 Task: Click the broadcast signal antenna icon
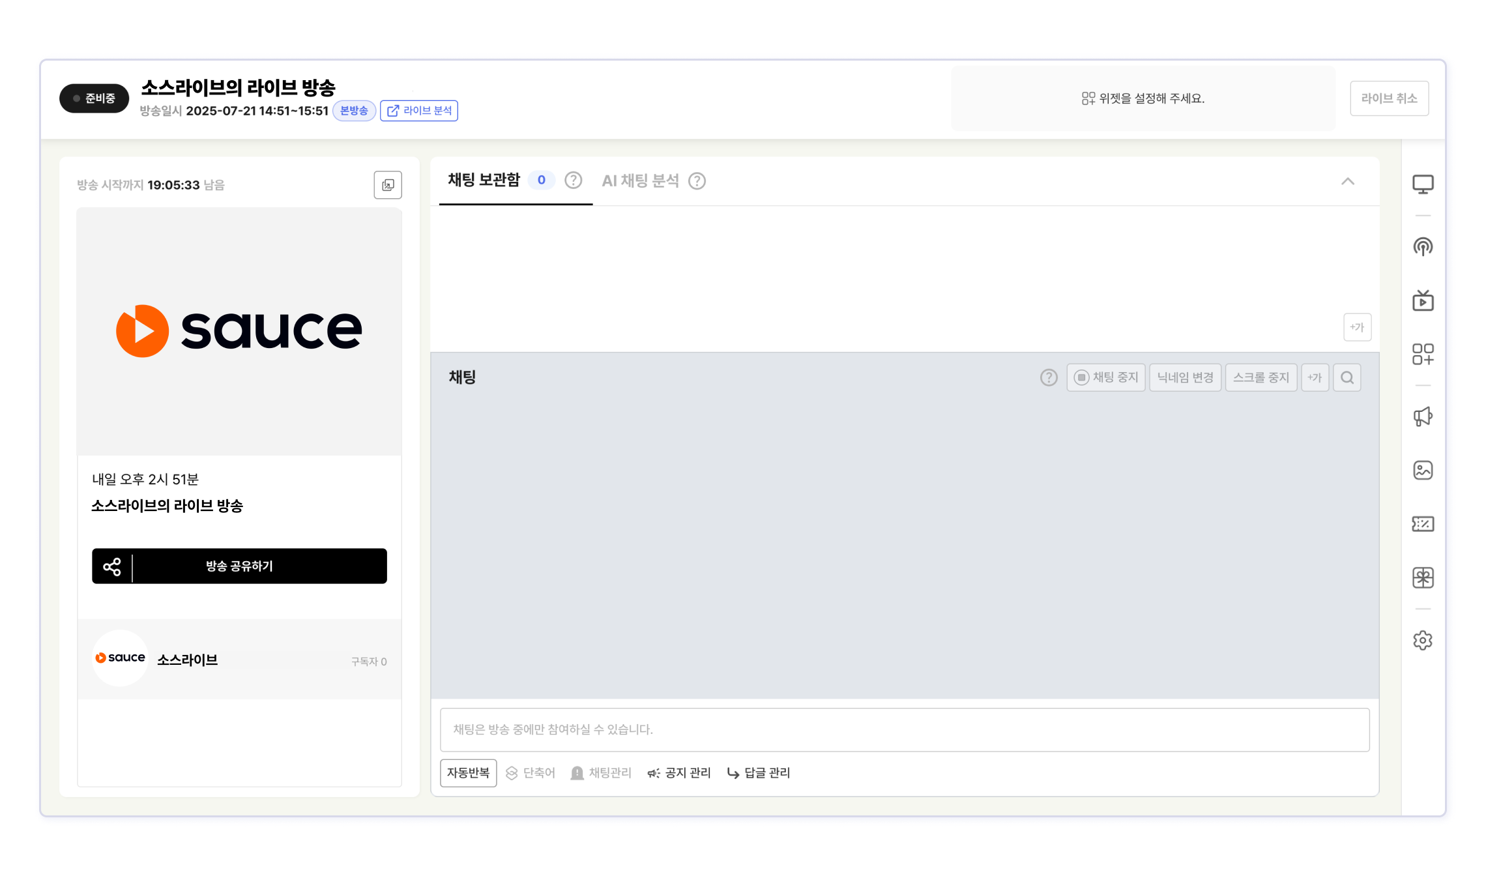[1423, 246]
